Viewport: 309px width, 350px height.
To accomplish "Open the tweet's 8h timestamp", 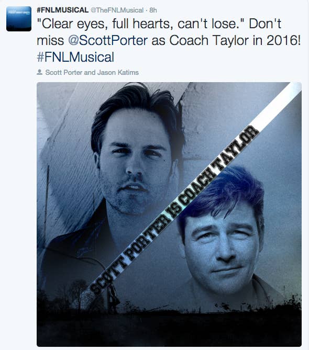I will point(153,10).
